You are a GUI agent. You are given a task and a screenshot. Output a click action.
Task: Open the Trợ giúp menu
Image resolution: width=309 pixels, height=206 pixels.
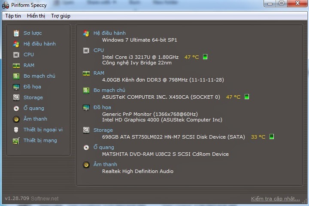[x=61, y=16]
